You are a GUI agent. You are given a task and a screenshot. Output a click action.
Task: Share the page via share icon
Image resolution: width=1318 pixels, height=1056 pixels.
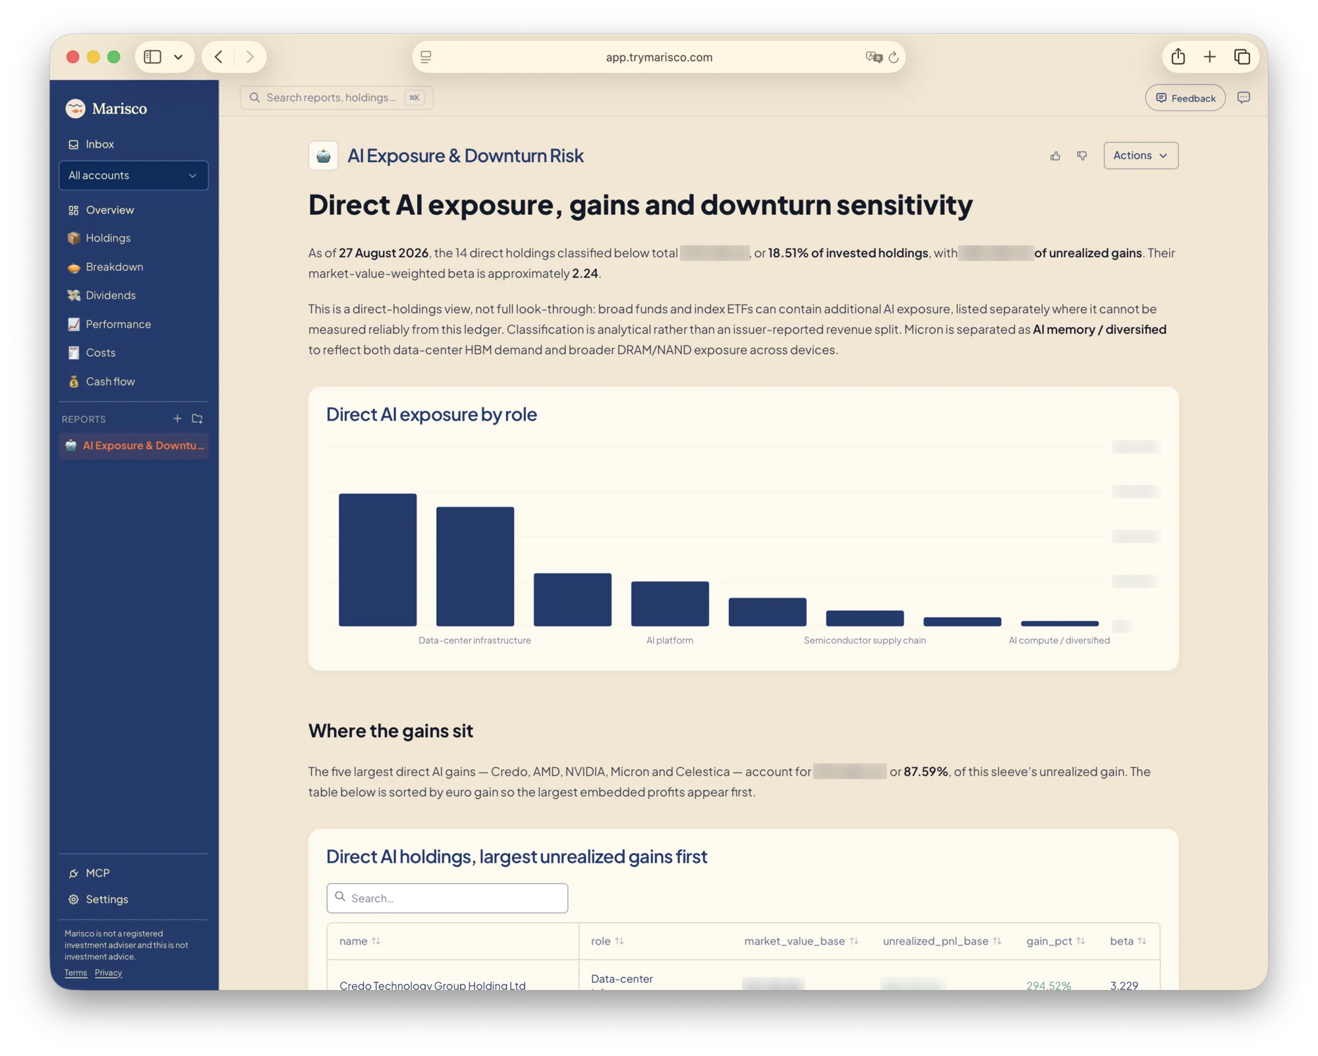(x=1178, y=57)
